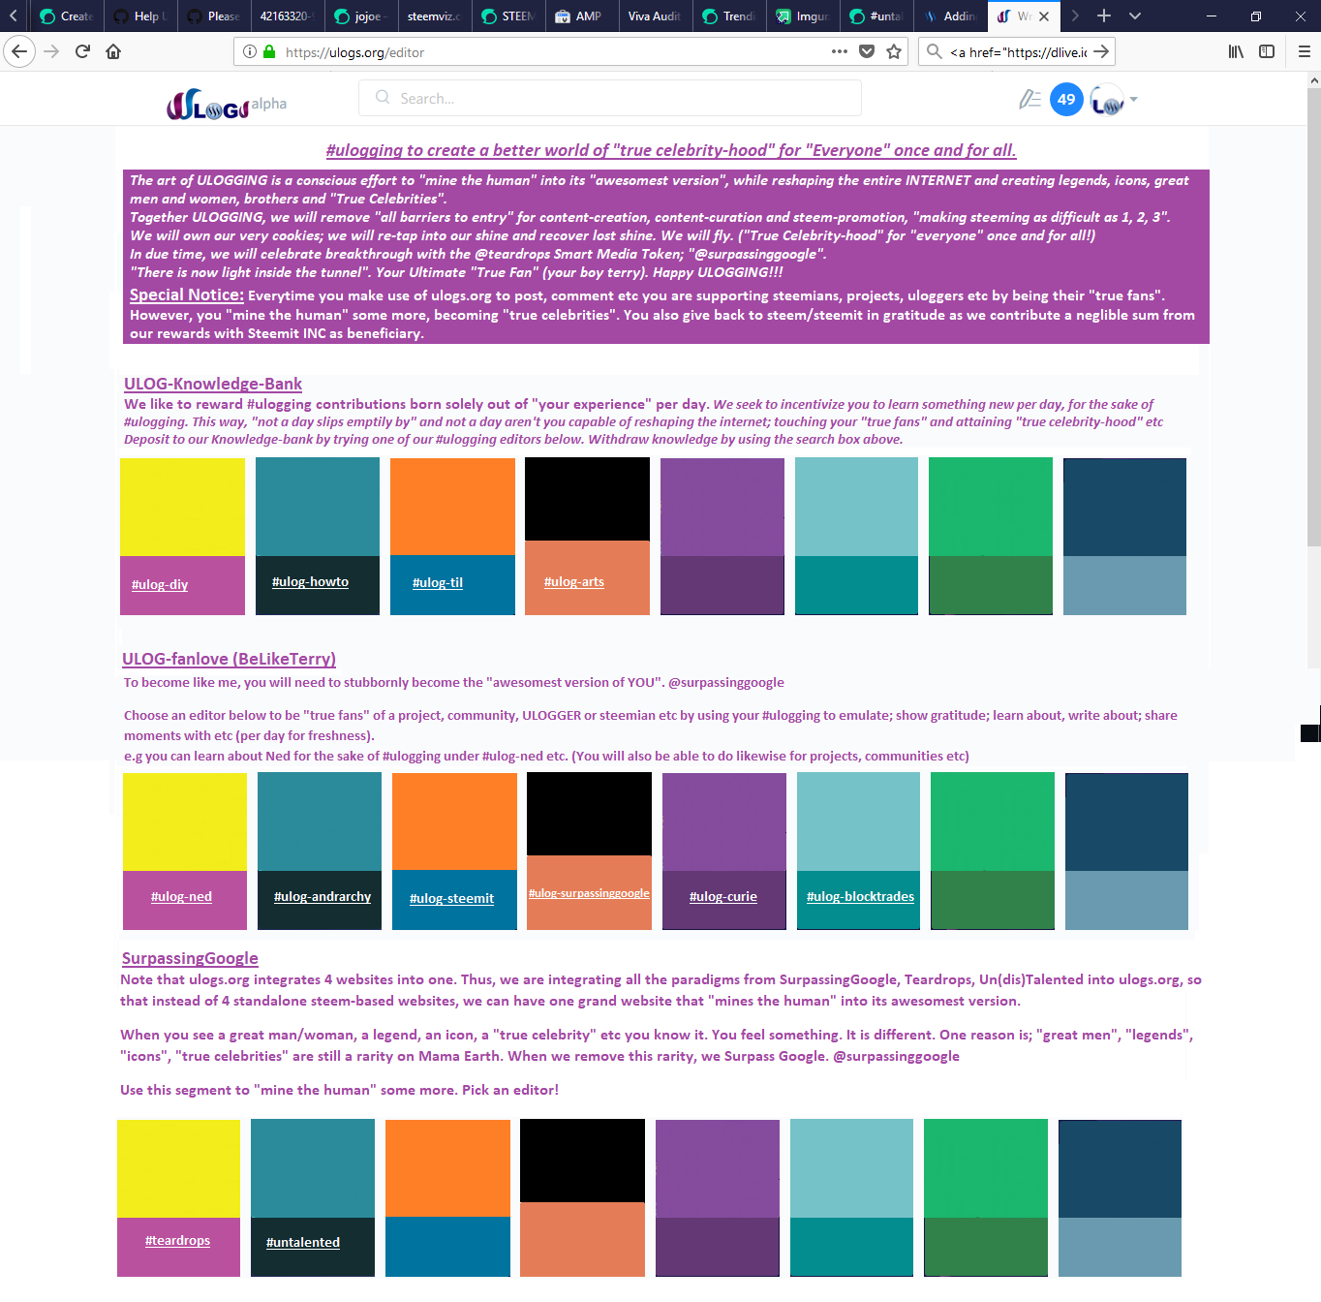Close the active Ulogs tab
The image size is (1321, 1302).
point(1044,15)
